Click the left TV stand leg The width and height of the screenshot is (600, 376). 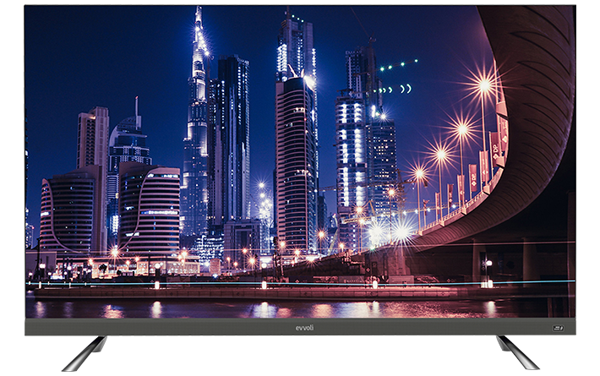85,352
